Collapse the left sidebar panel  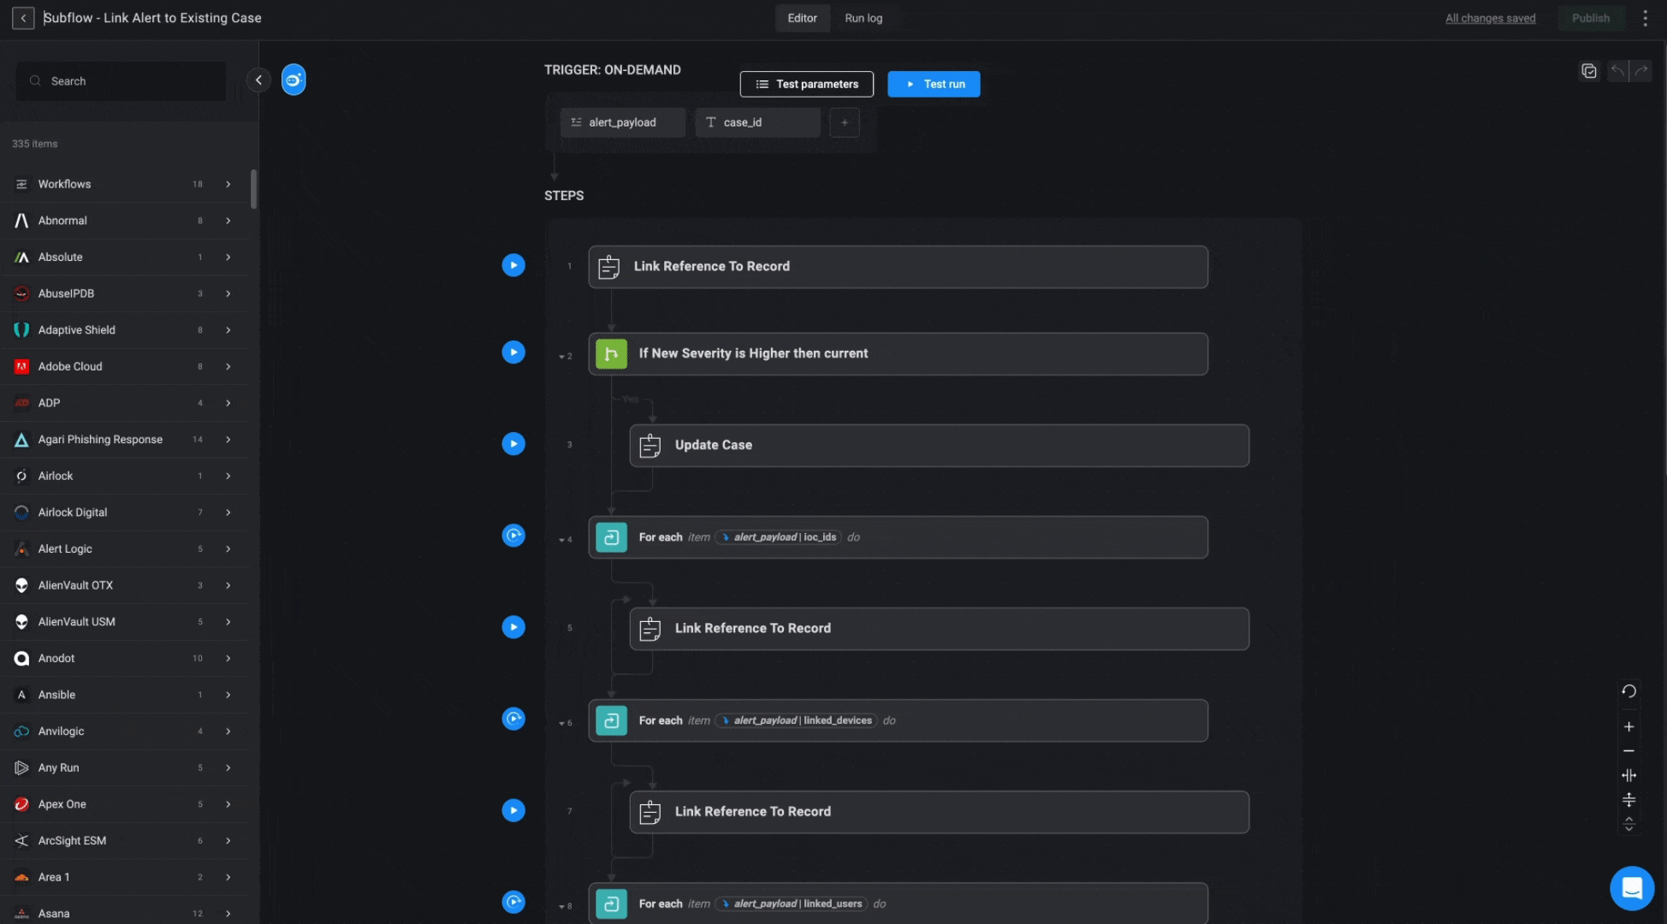point(258,80)
